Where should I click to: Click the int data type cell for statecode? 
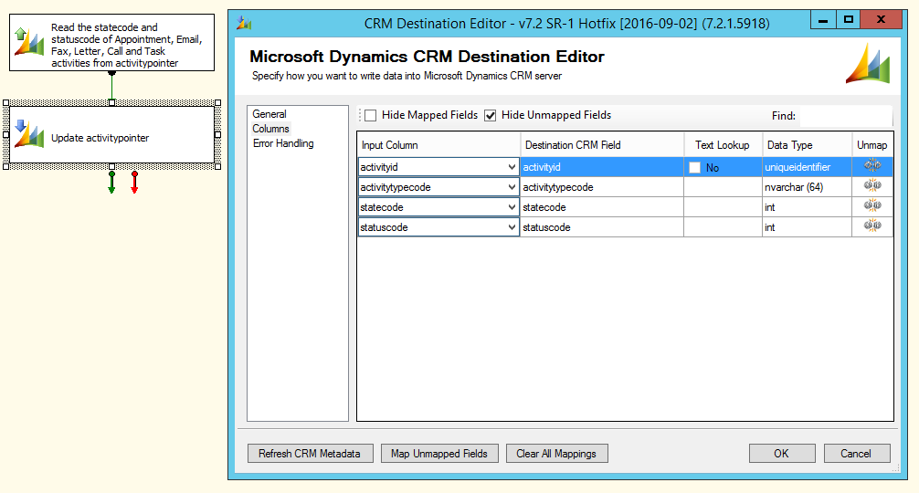tap(807, 206)
